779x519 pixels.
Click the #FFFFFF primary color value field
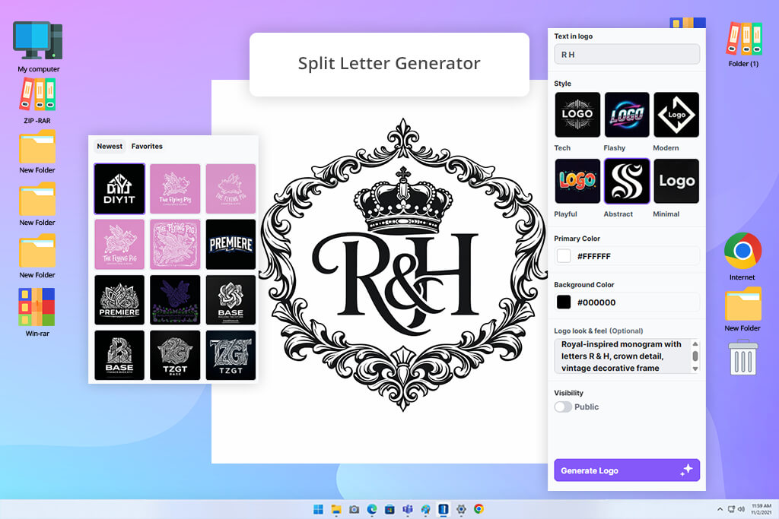[627, 256]
